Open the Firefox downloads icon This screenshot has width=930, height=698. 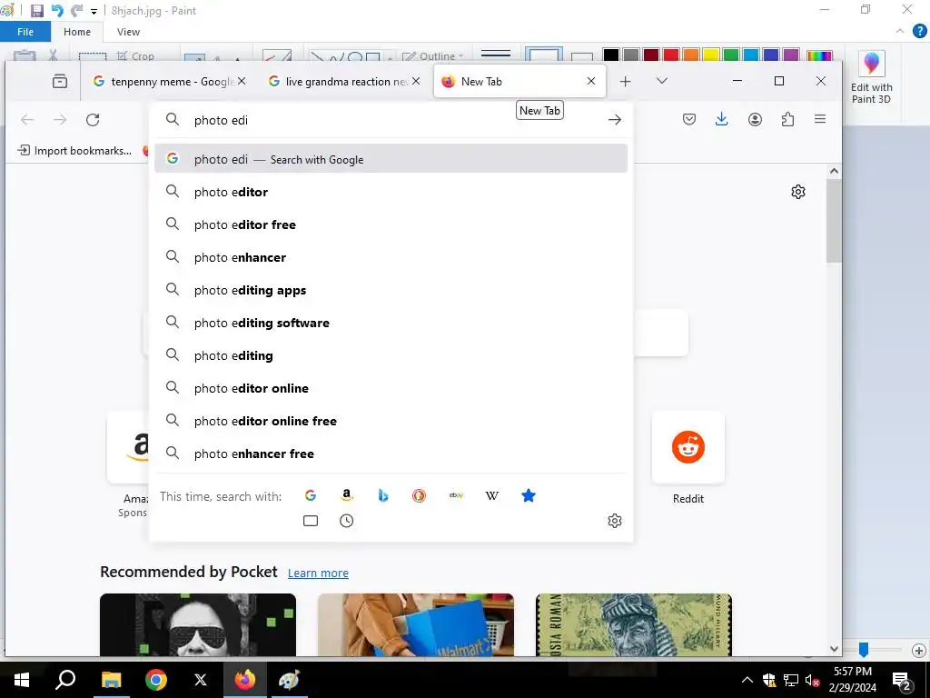(x=722, y=119)
